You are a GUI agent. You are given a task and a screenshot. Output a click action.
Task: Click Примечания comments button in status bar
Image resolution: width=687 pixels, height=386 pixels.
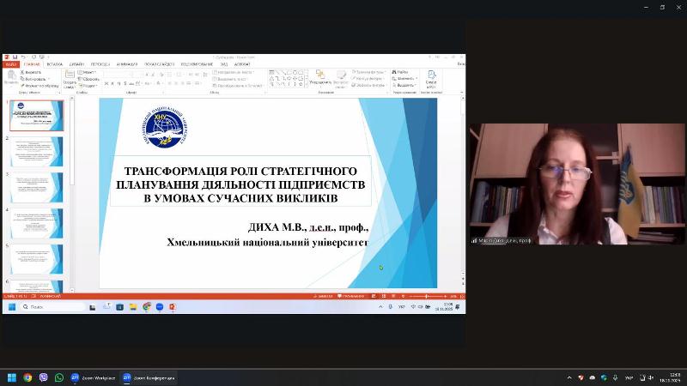tap(351, 296)
